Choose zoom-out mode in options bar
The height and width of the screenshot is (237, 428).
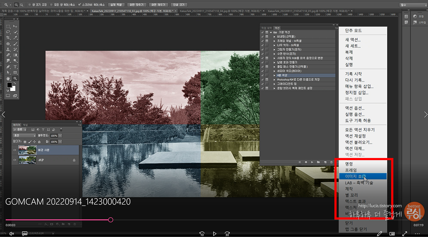click(x=21, y=5)
